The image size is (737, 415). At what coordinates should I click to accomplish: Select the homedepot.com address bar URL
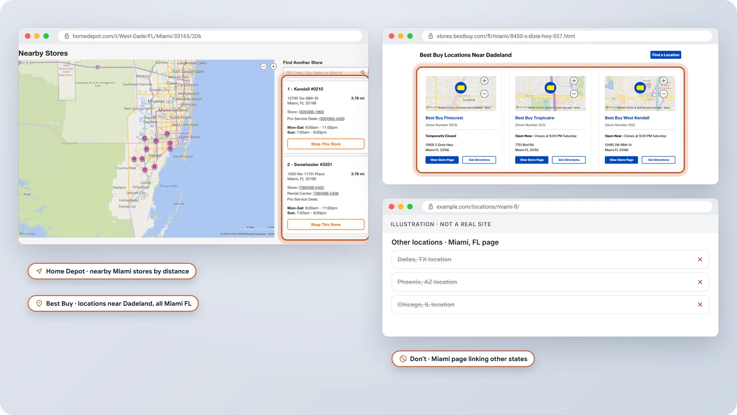tap(137, 36)
